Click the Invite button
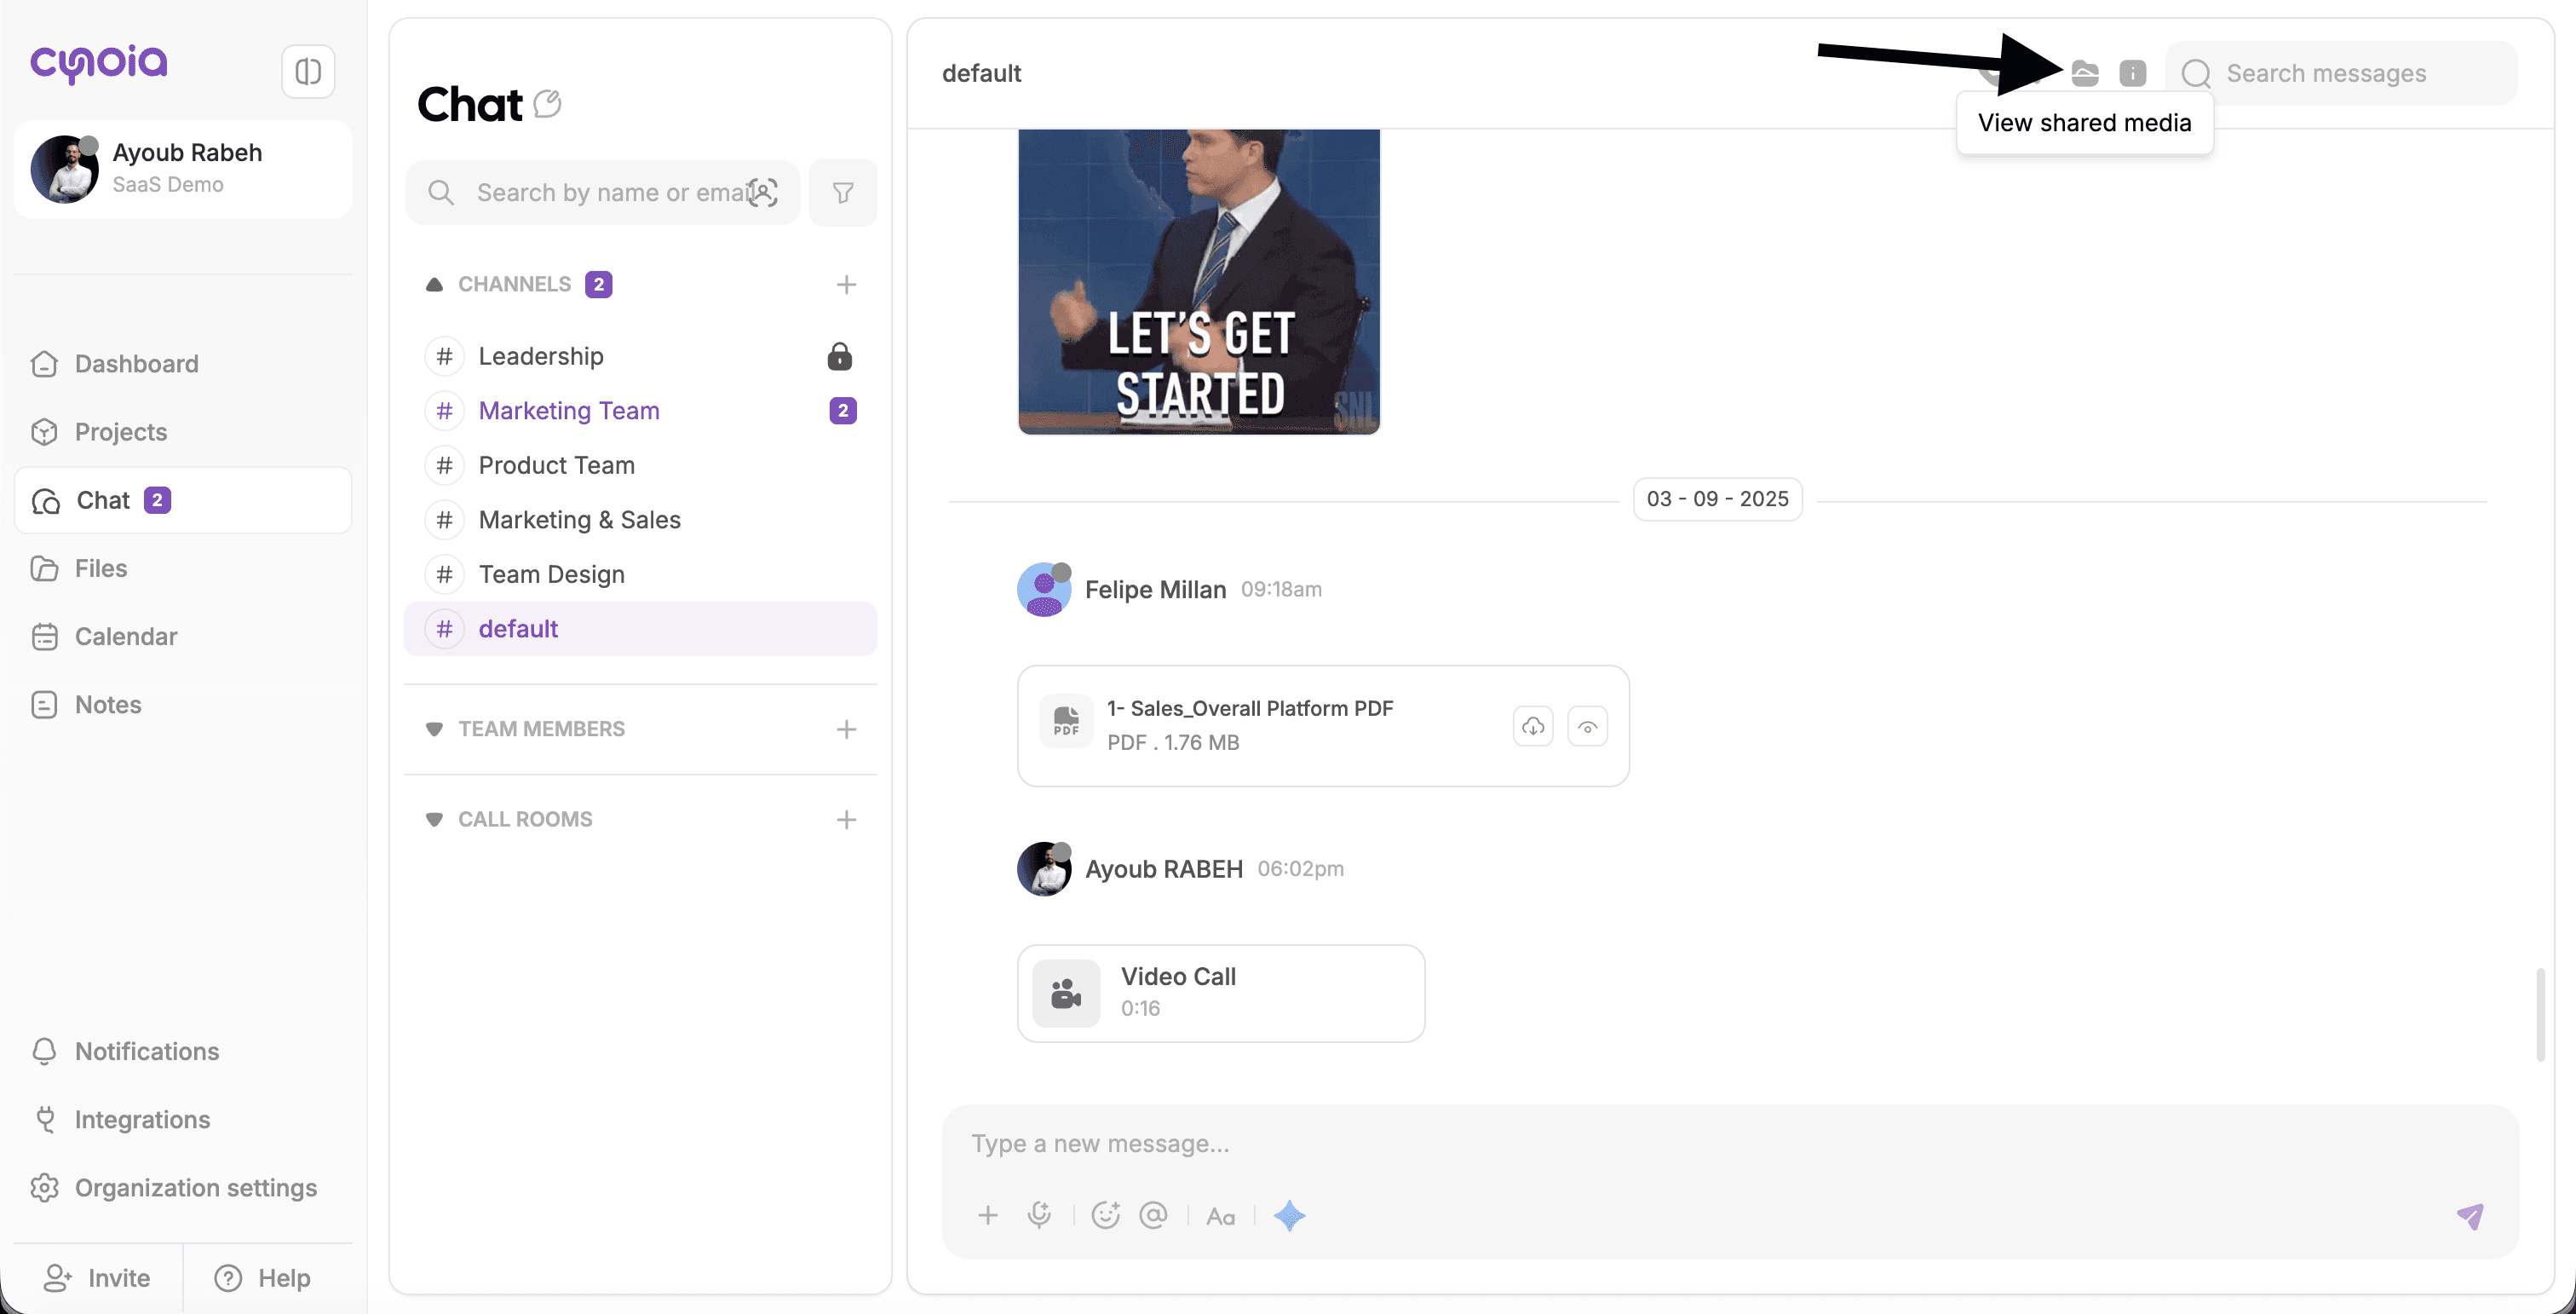The height and width of the screenshot is (1314, 2576). click(x=98, y=1277)
